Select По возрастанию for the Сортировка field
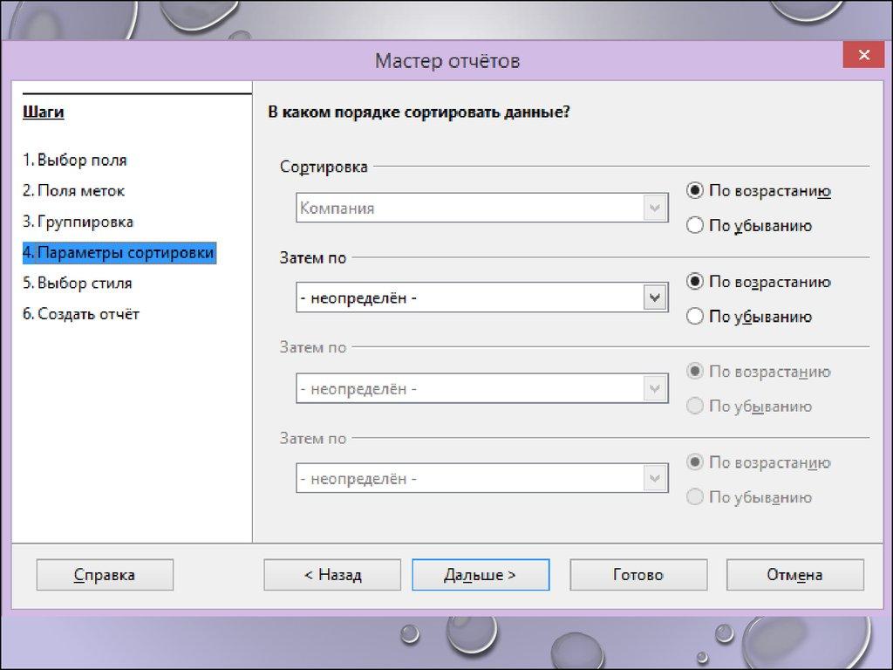The image size is (893, 670). (x=695, y=191)
